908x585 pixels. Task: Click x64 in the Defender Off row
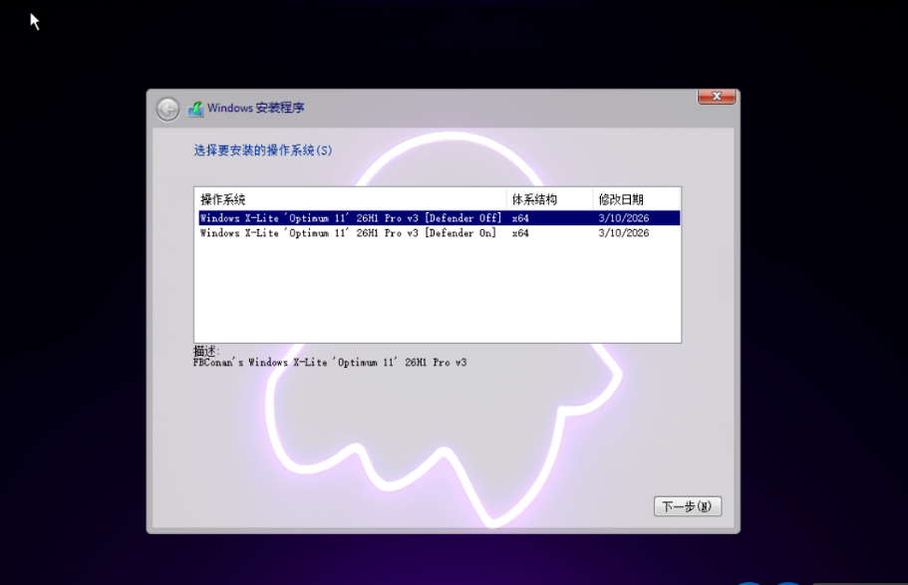(520, 218)
